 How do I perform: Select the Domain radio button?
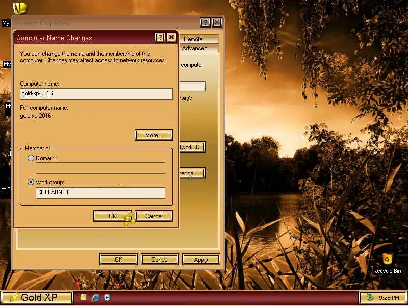tap(31, 158)
